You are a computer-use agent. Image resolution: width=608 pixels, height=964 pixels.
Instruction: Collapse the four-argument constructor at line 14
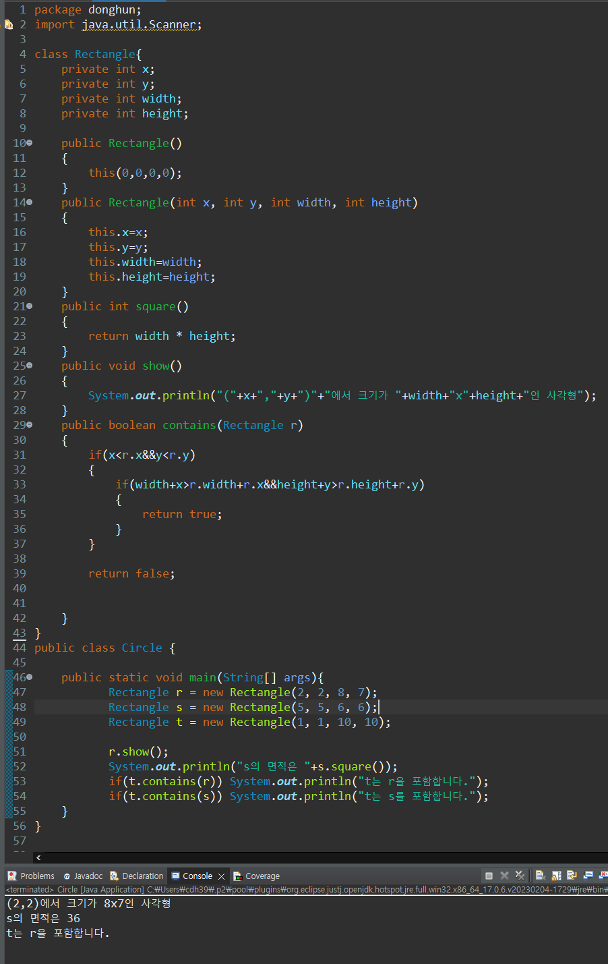point(29,202)
